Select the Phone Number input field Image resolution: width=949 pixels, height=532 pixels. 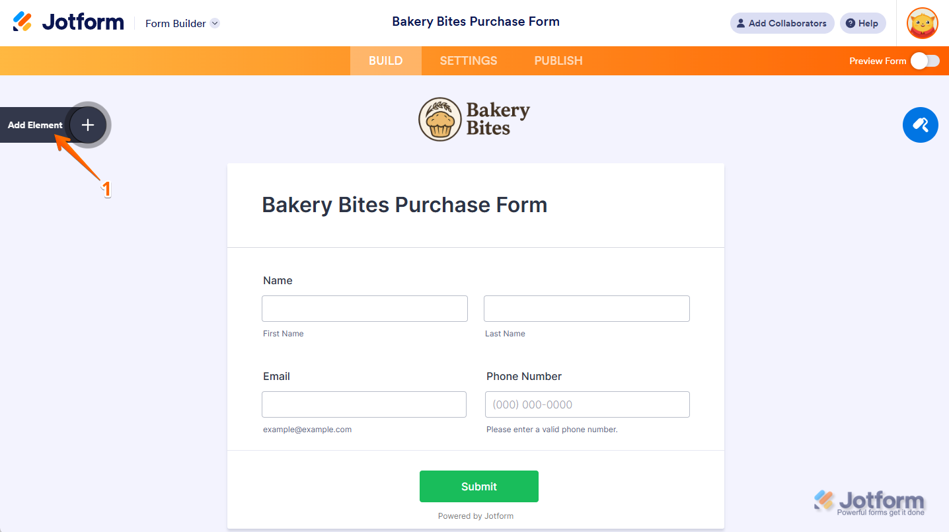587,404
